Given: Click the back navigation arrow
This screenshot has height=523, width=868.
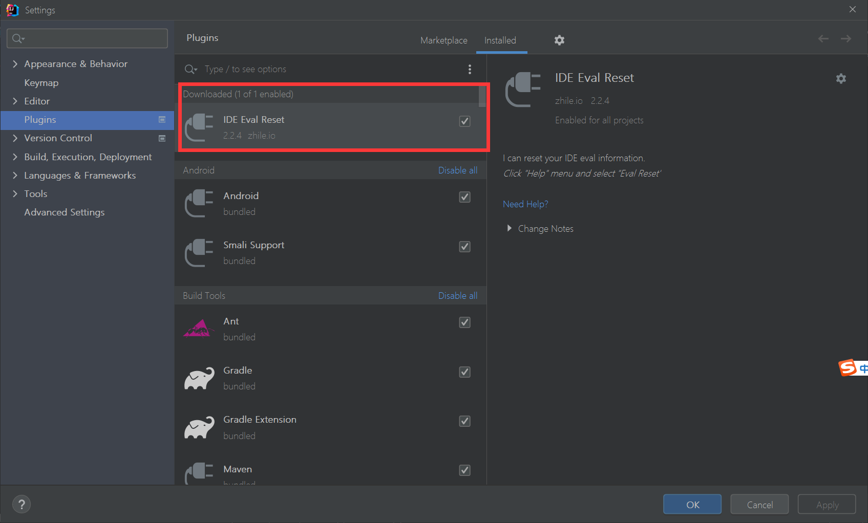Looking at the screenshot, I should pos(823,38).
